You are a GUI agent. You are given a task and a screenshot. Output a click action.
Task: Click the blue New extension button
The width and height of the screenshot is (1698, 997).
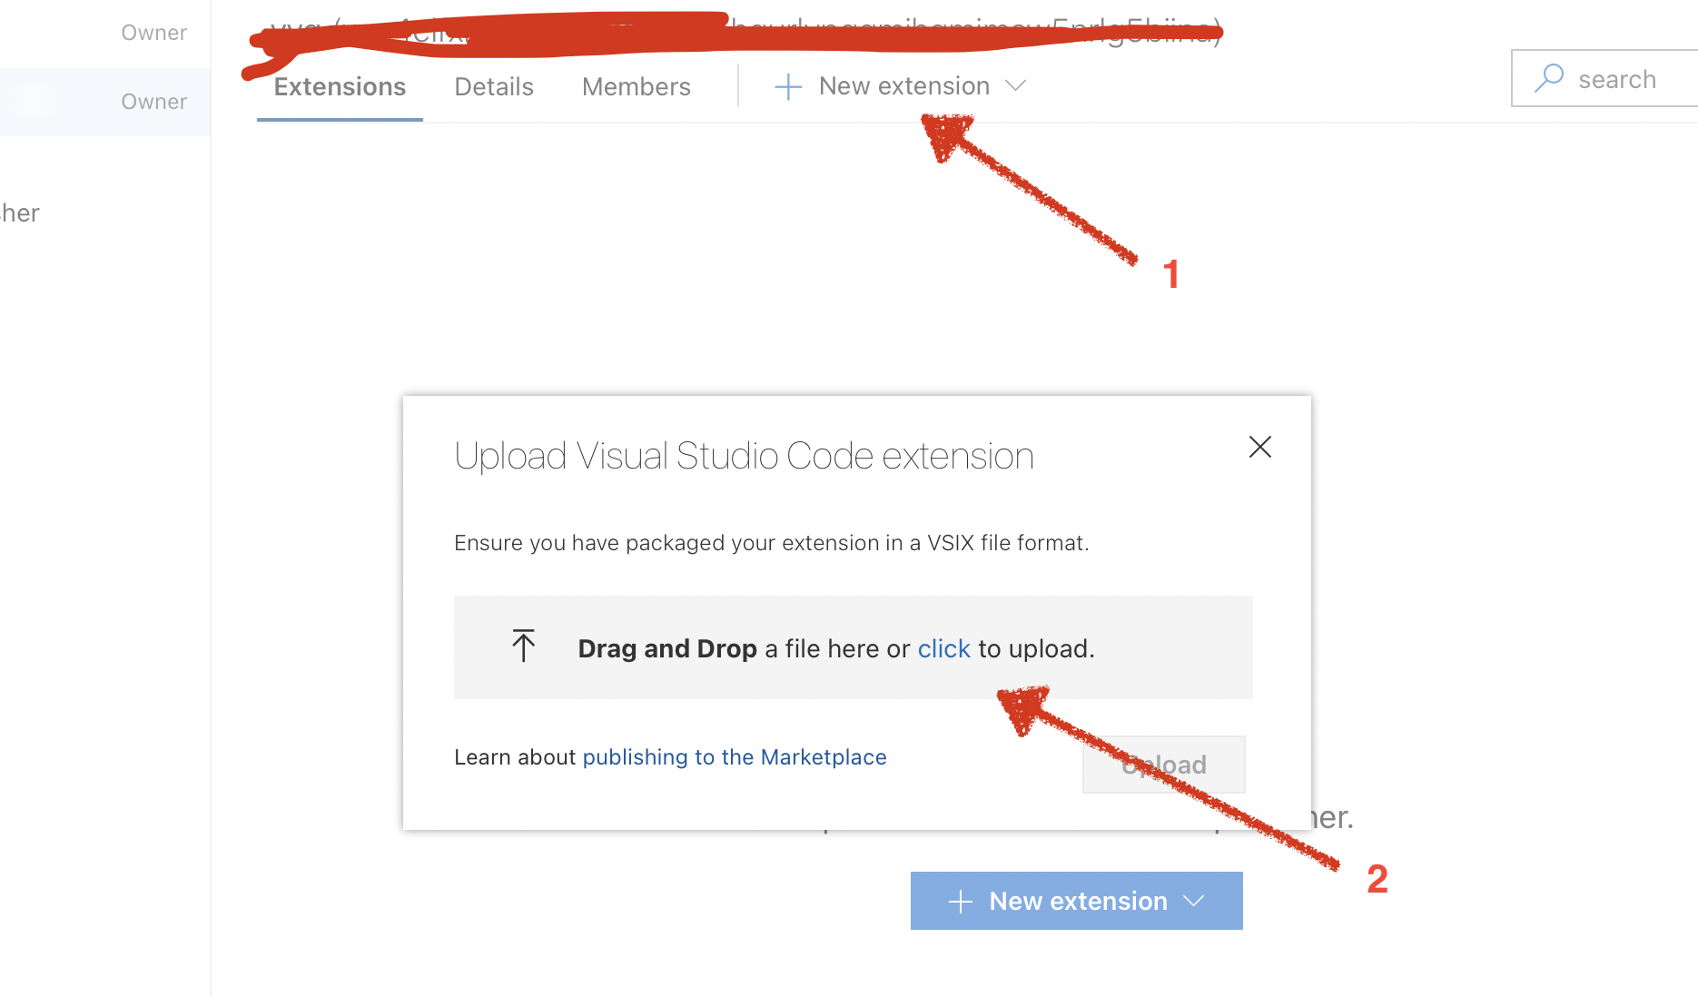[x=1077, y=901]
